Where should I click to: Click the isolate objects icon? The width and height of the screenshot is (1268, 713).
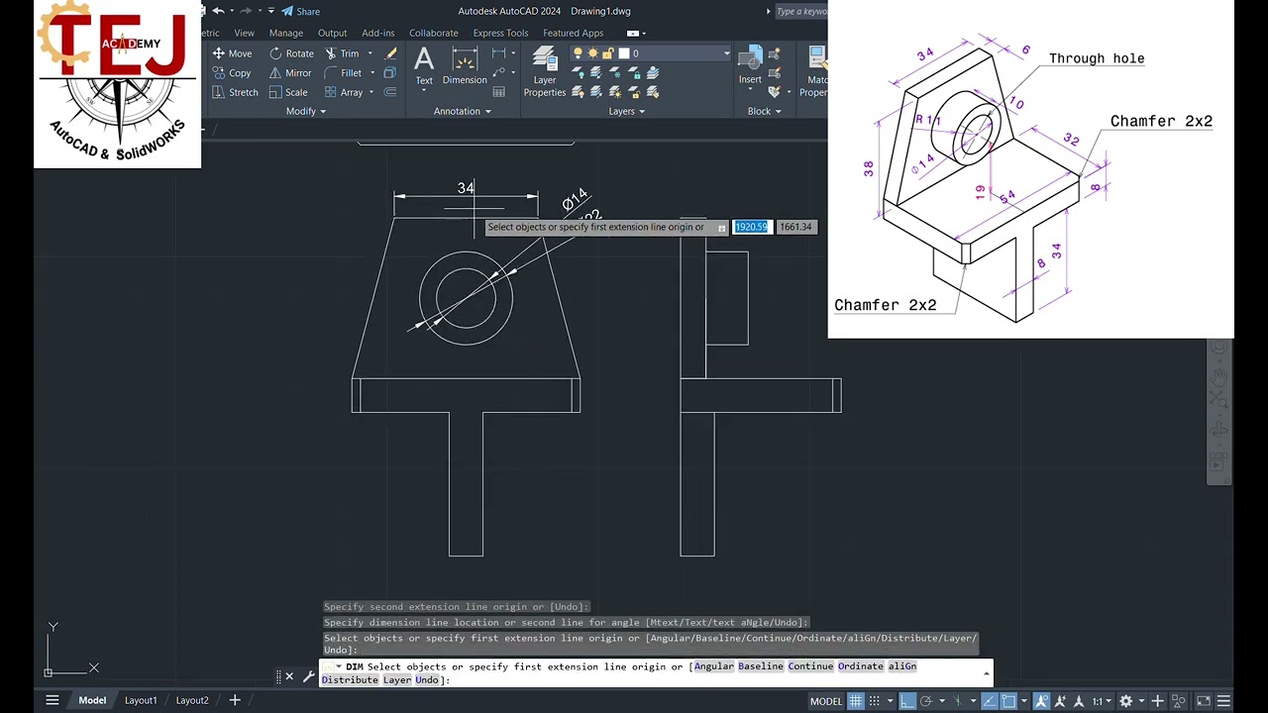coord(1179,701)
